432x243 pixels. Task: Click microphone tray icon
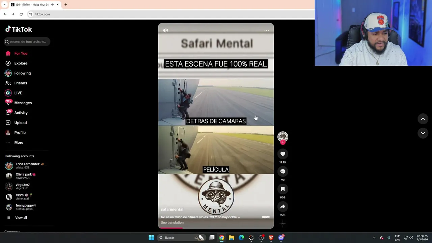389,238
